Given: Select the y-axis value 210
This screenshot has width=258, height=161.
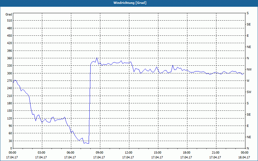Looking at the screenshot, I should pos(10,96).
